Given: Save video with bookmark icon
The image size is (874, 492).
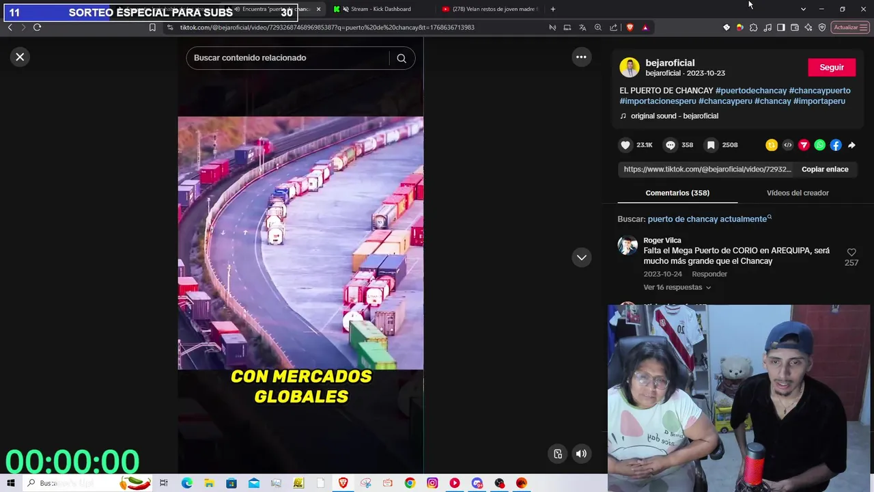Looking at the screenshot, I should (711, 145).
